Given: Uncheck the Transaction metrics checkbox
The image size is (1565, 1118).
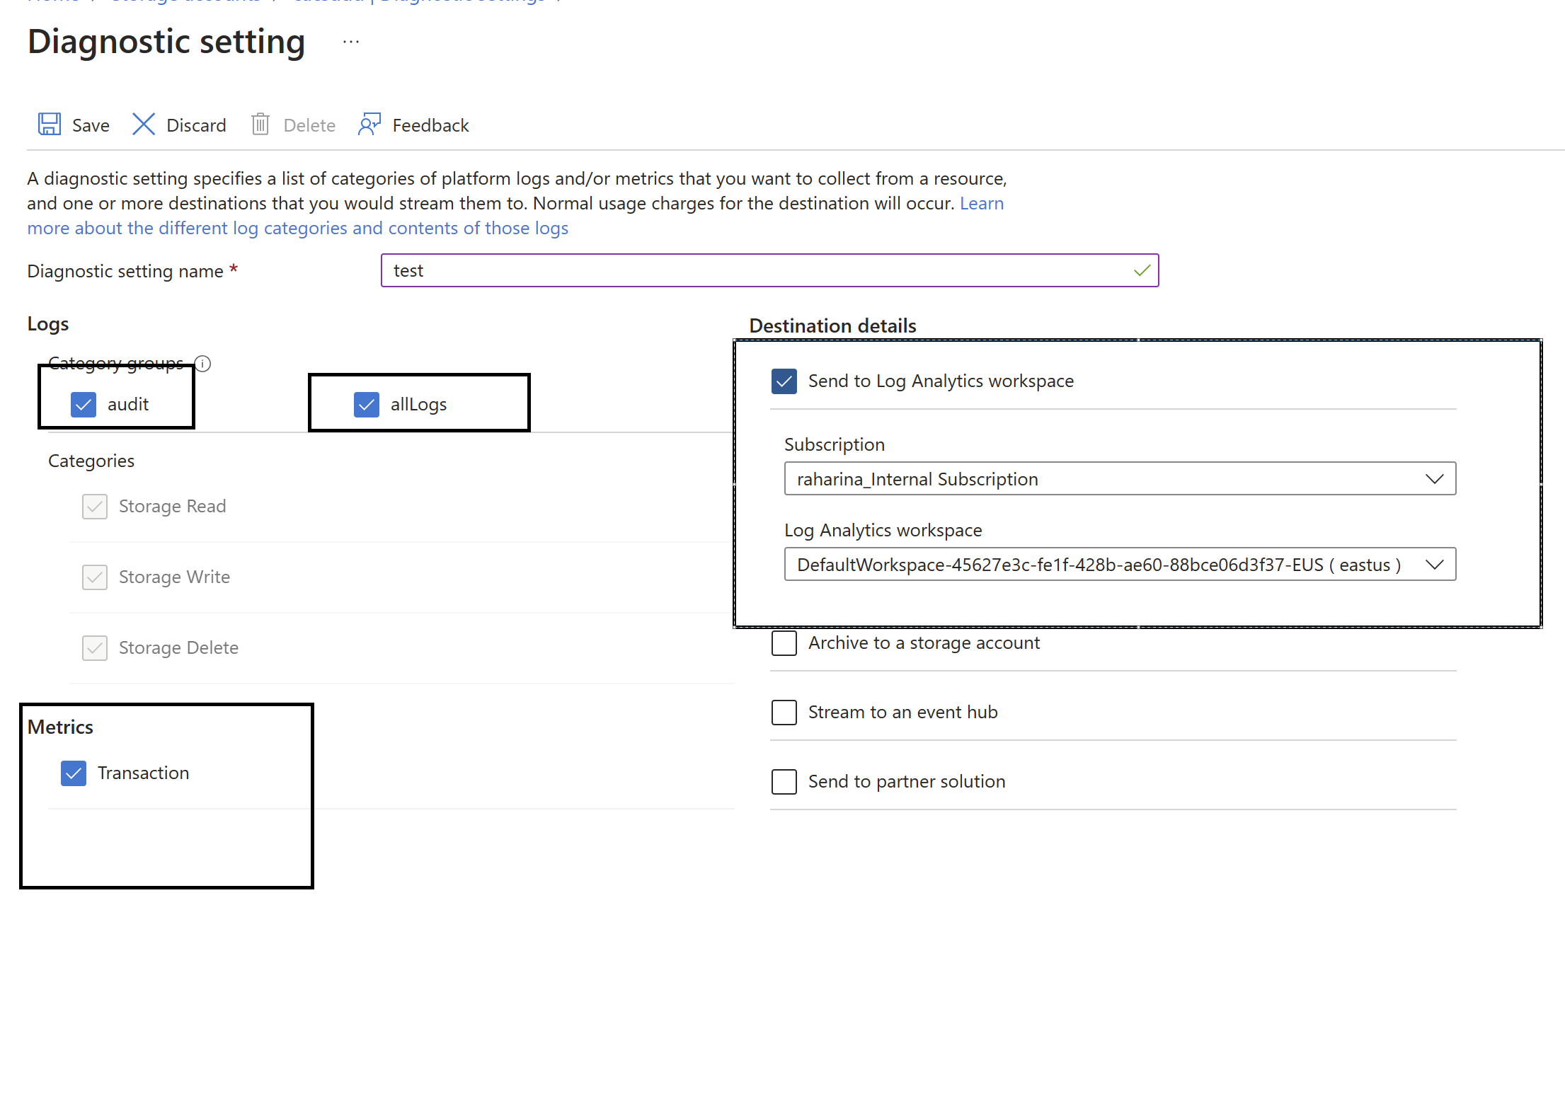Looking at the screenshot, I should click(x=74, y=773).
